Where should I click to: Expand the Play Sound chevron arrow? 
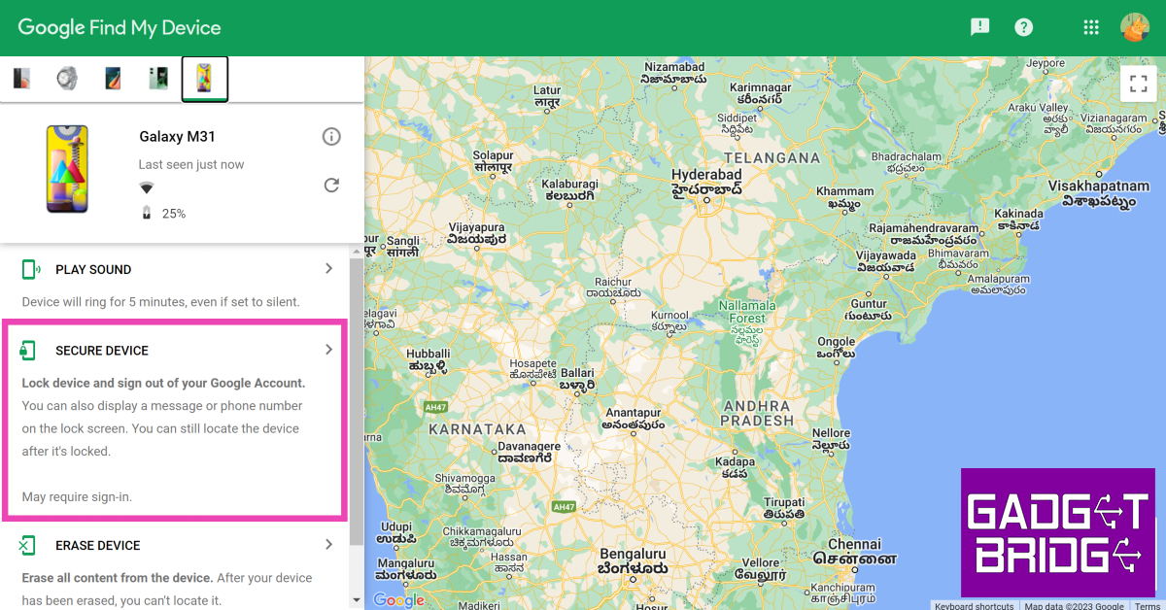(328, 269)
